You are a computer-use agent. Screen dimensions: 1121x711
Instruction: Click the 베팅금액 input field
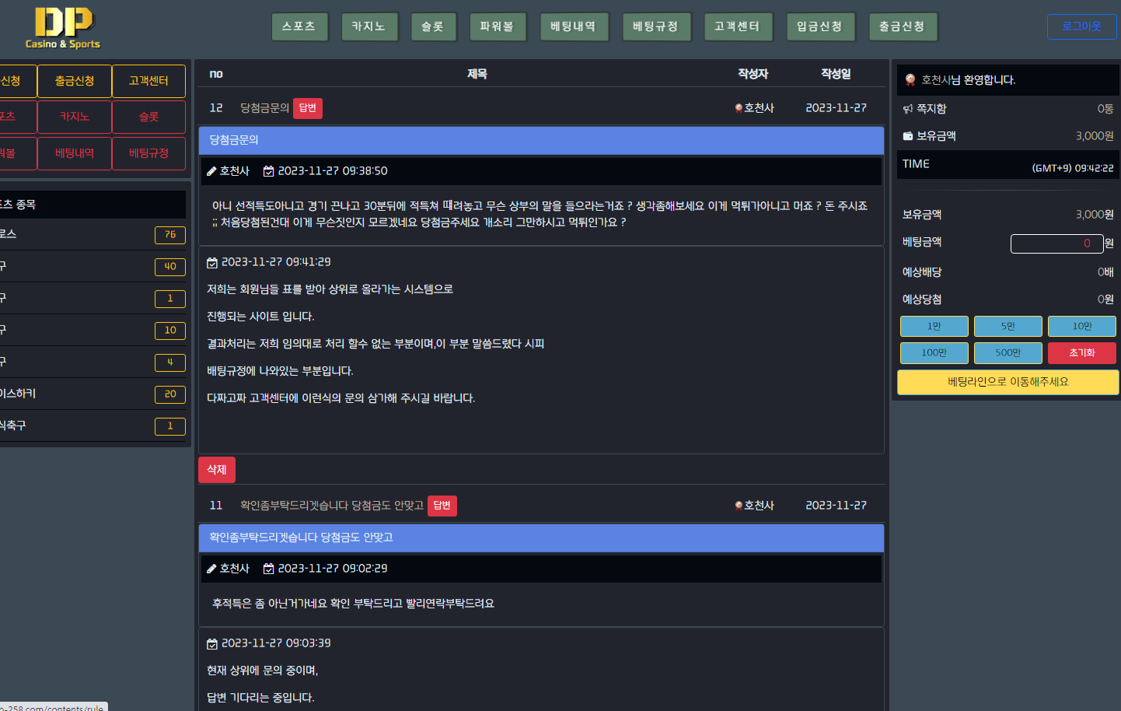click(x=1056, y=243)
